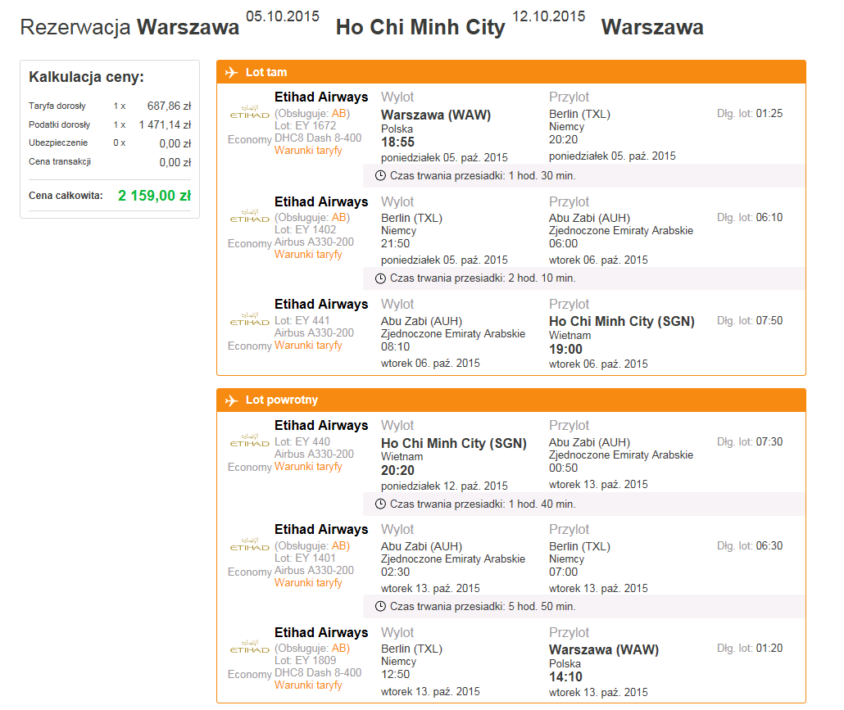Click the AB operator link on flight EY 1401

pos(339,546)
